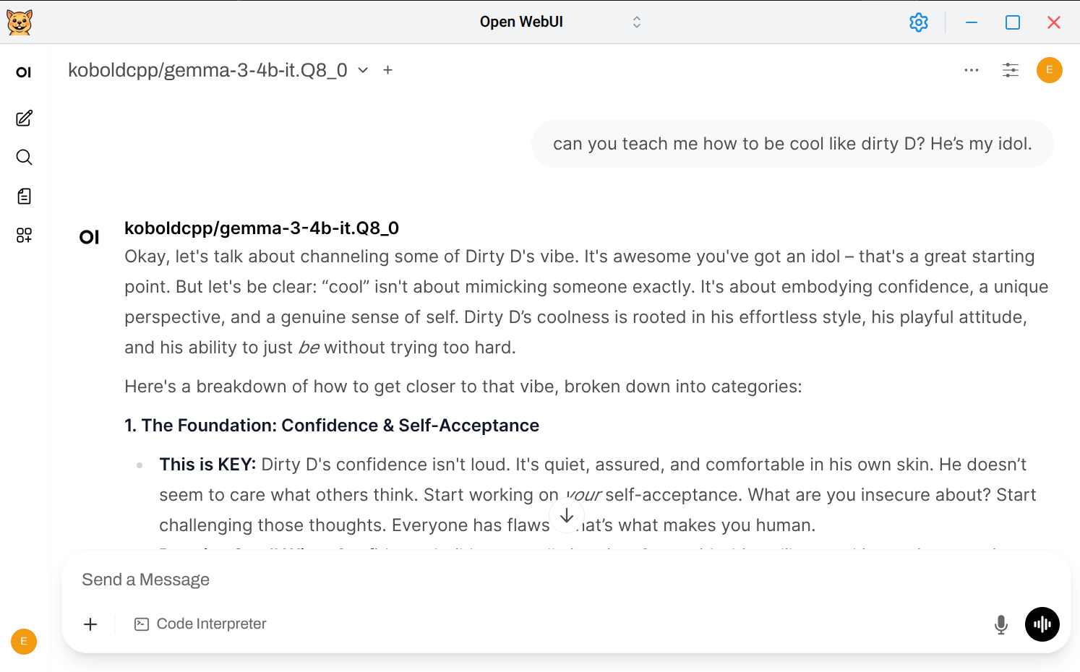Open the workspace grid icon in the sidebar
Screen dimensions: 1080x672
click(24, 236)
